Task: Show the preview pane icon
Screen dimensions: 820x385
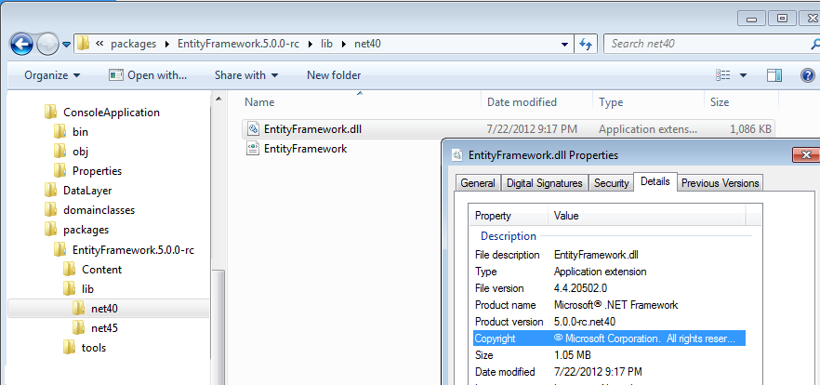Action: (774, 75)
